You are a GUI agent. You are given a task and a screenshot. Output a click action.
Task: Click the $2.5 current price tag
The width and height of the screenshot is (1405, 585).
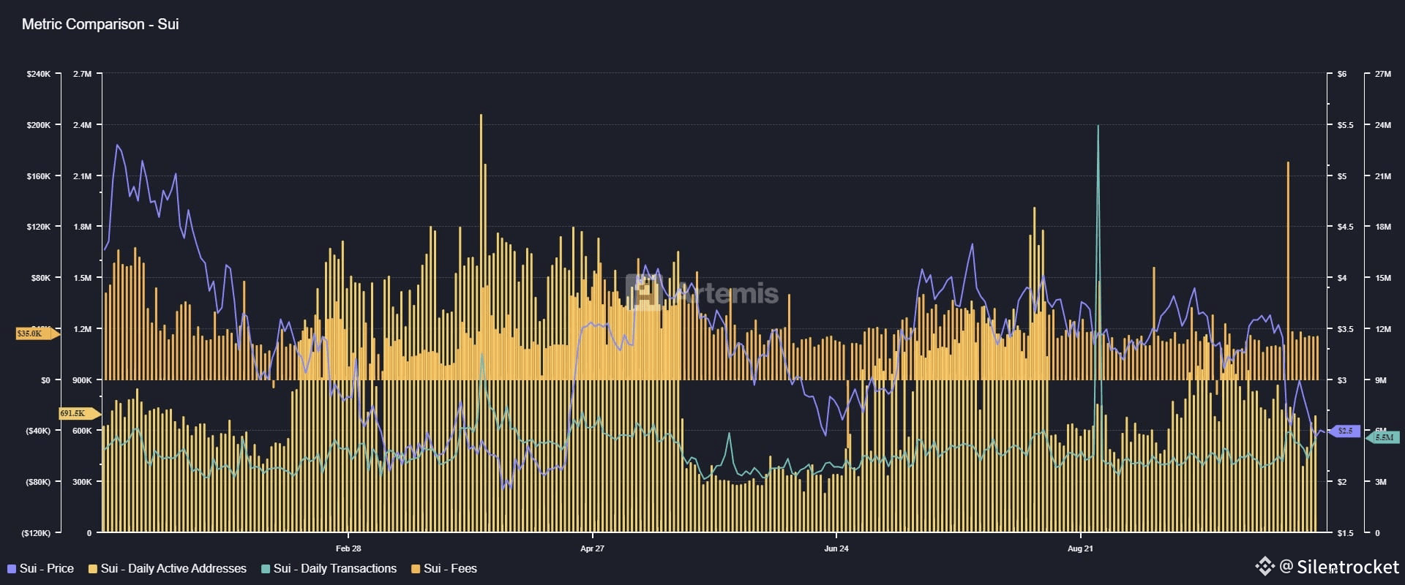1344,431
